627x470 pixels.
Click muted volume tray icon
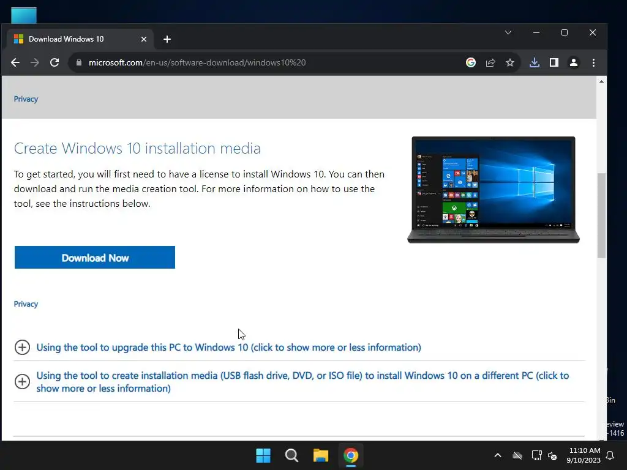552,455
